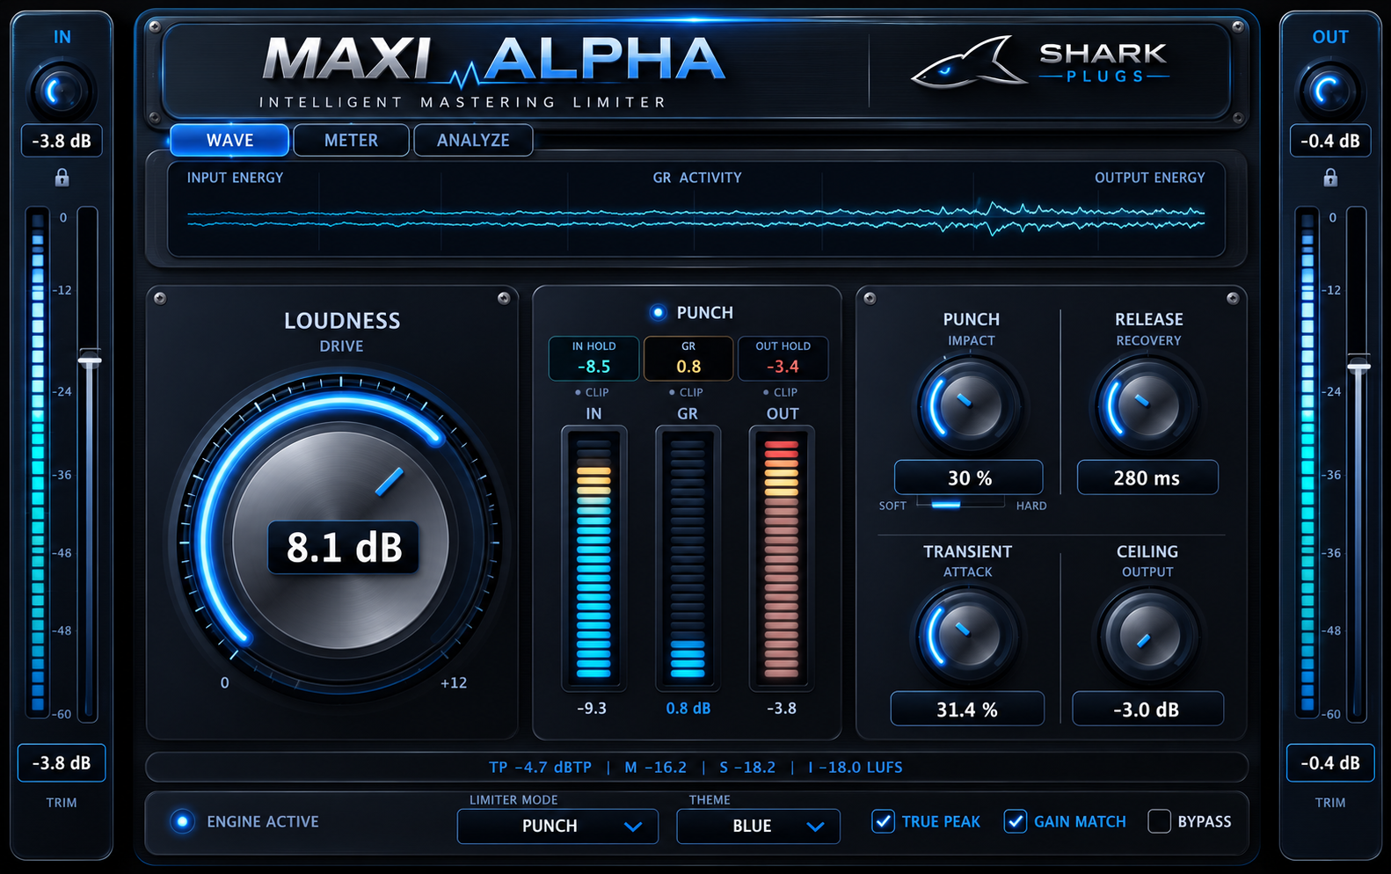Click the top OUT -0.4 dB value field
Viewport: 1391px width, 874px height.
(x=1330, y=141)
